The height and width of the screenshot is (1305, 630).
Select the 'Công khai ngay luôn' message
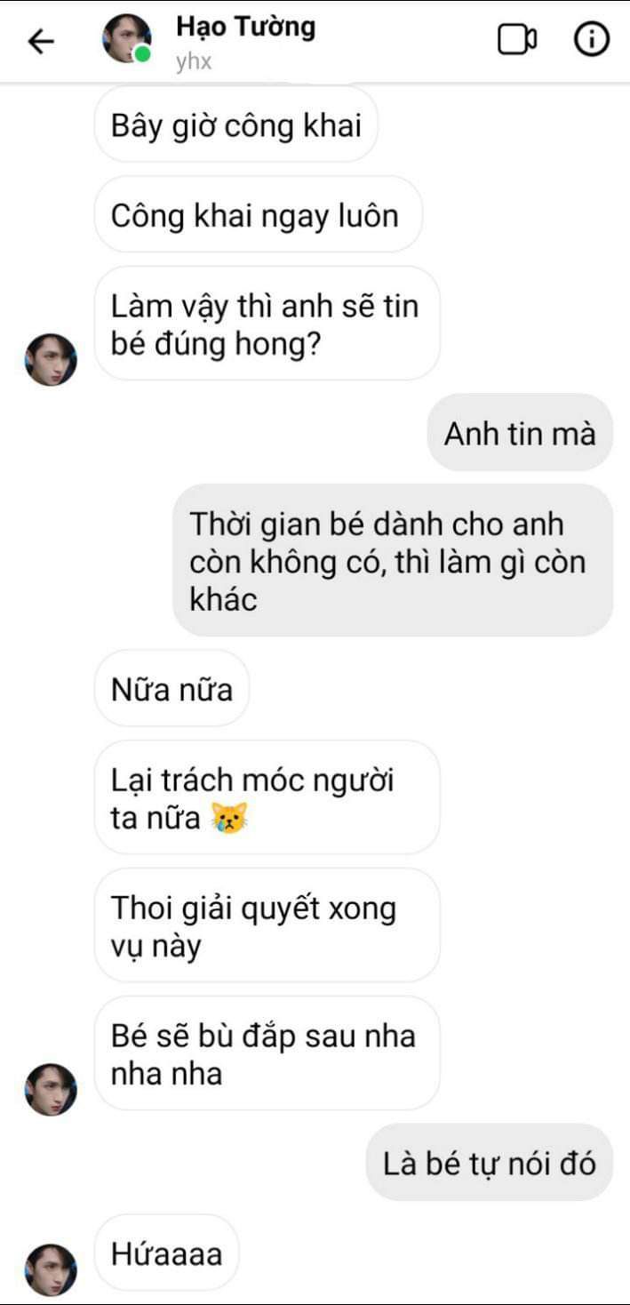click(x=258, y=215)
